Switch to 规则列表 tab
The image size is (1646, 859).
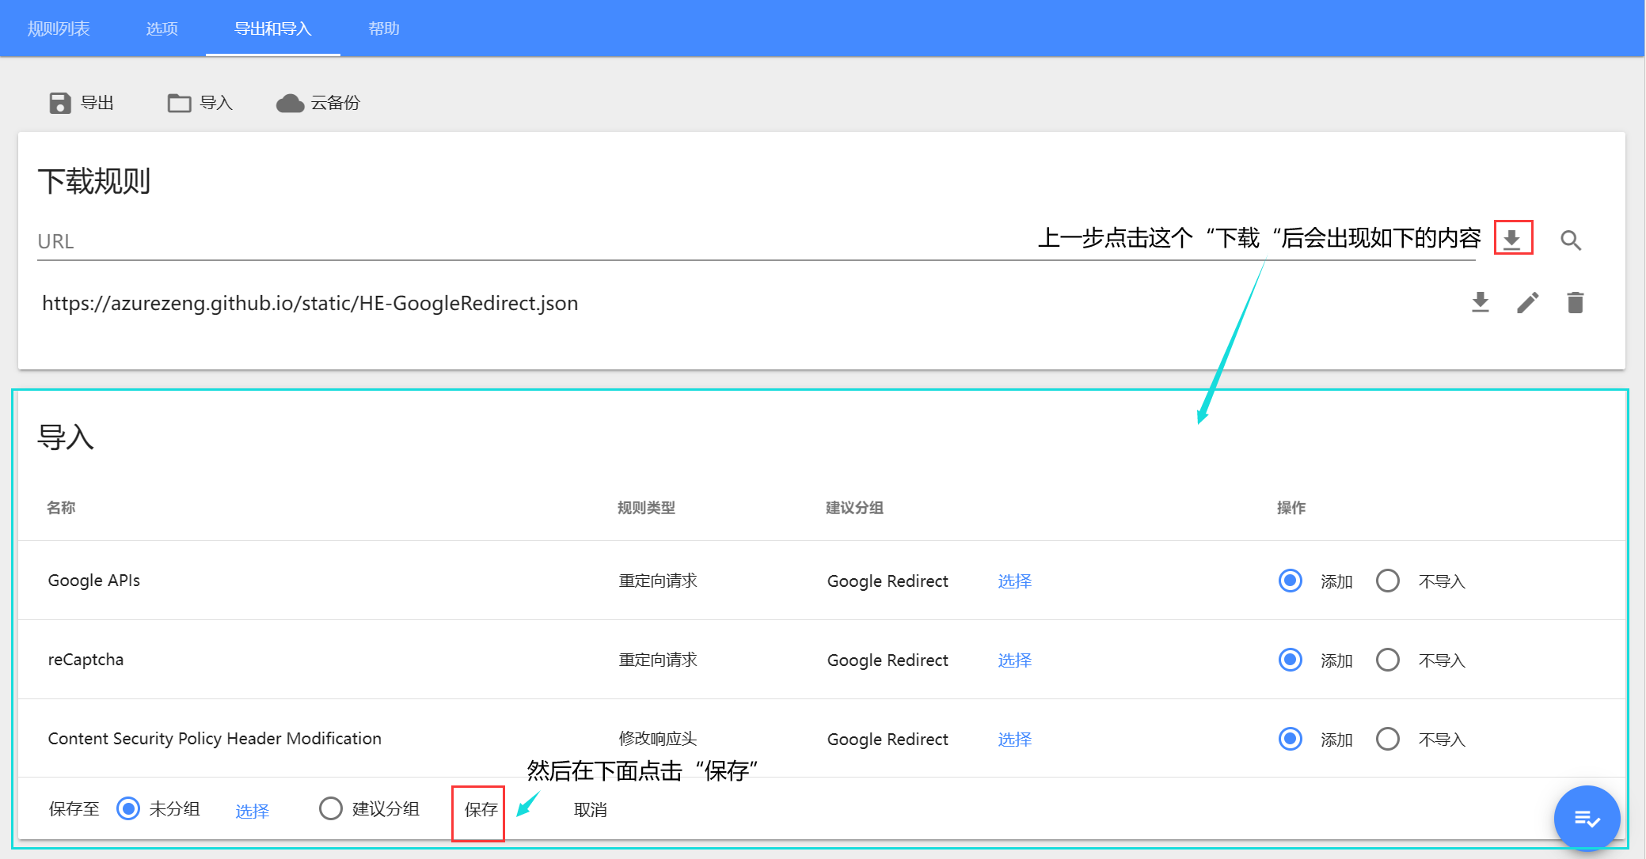59,28
